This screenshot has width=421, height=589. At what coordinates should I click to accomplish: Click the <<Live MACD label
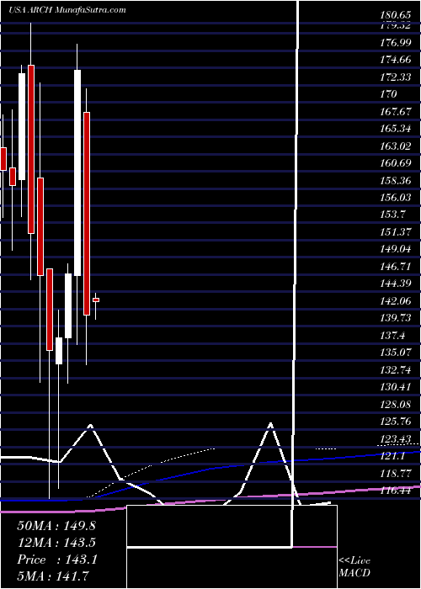[x=354, y=566]
